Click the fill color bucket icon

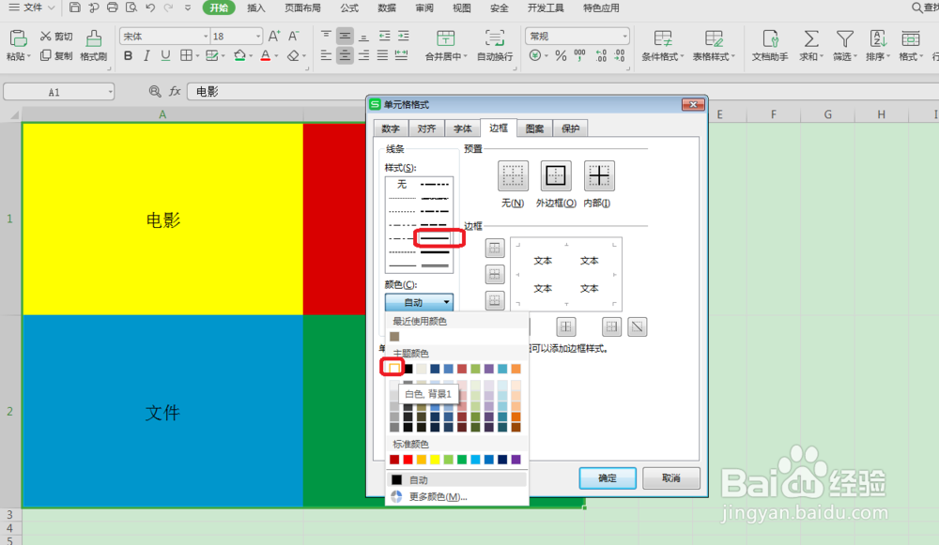click(x=239, y=55)
